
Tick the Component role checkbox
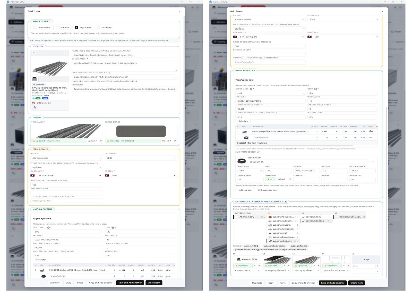click(35, 28)
